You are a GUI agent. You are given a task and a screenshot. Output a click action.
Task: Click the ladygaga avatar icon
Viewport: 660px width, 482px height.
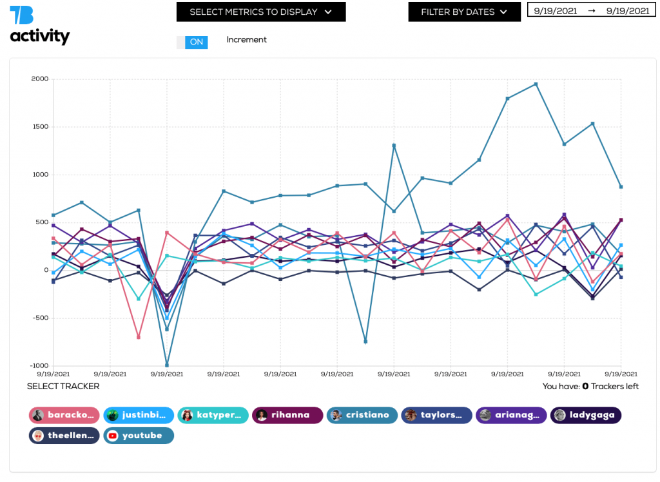tap(559, 415)
